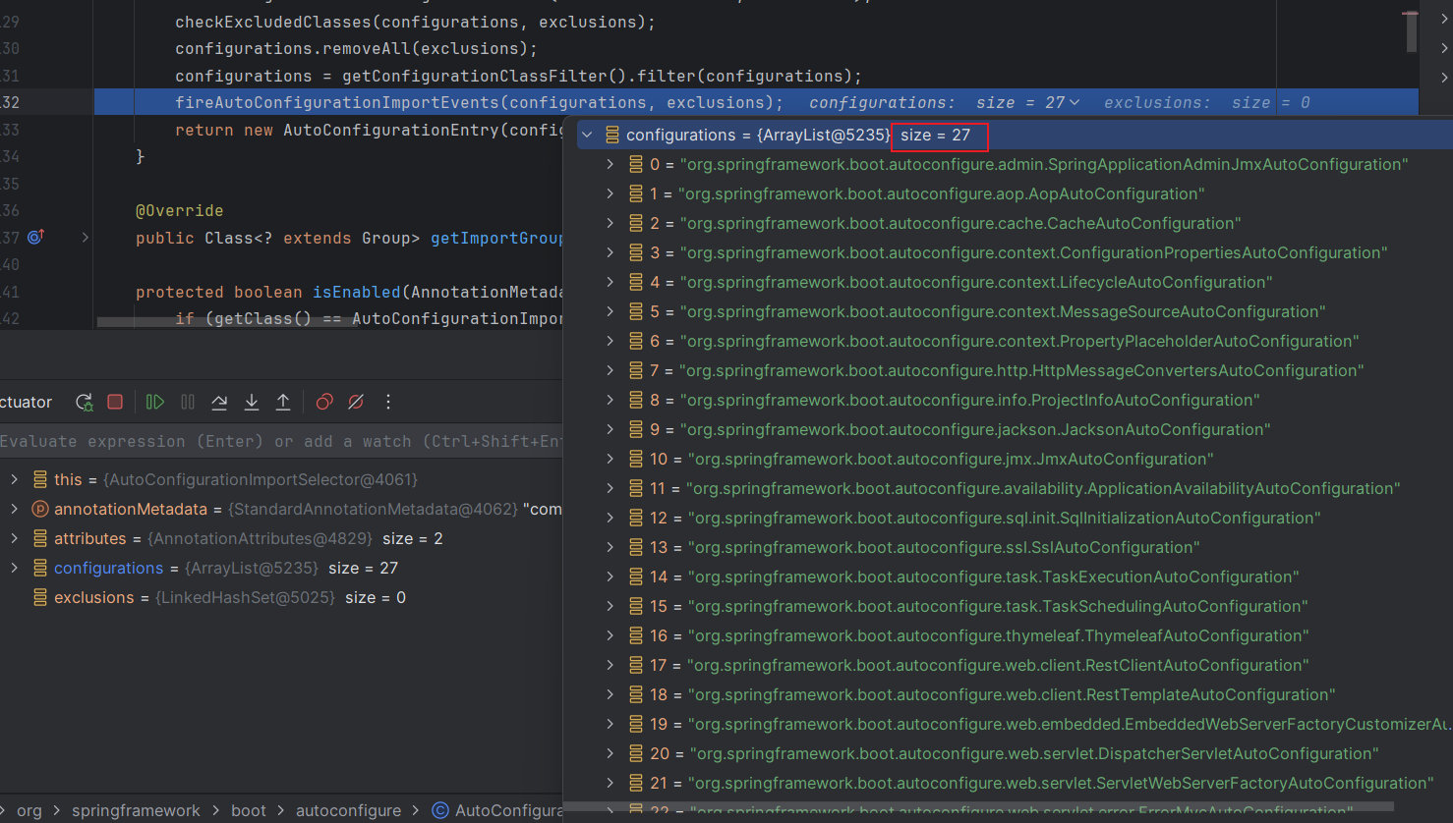Image resolution: width=1453 pixels, height=823 pixels.
Task: Select MessageSourceAutoConfiguration entry text
Action: click(1003, 311)
